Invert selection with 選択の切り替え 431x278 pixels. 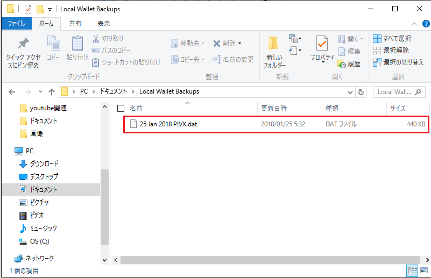(x=398, y=62)
